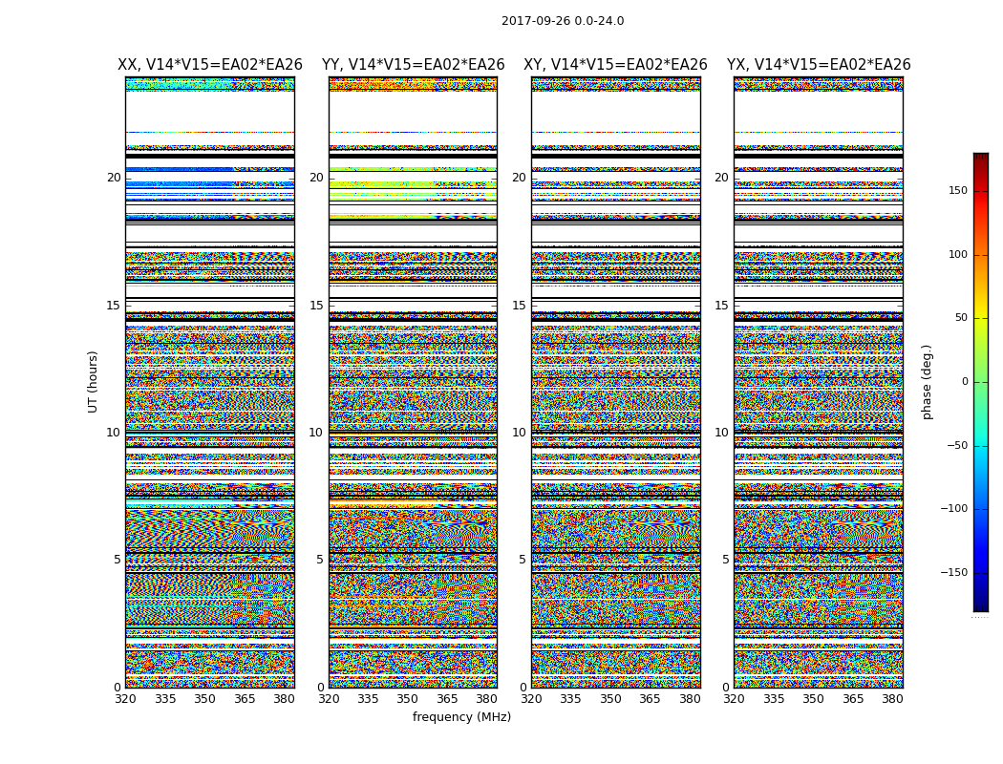Click the fringe pattern in XX panel near 6 hours
The height and width of the screenshot is (764, 1003).
pos(210,530)
